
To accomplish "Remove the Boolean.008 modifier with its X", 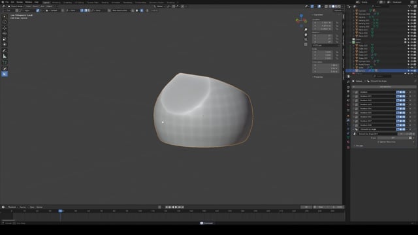I will (410, 125).
